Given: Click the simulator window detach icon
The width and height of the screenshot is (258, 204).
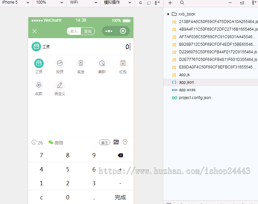Looking at the screenshot, I should tap(149, 3).
